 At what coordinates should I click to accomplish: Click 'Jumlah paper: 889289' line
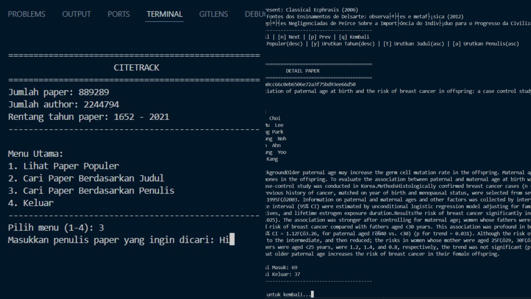[59, 92]
